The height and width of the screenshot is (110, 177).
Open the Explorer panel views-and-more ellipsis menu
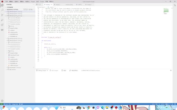tap(33, 5)
